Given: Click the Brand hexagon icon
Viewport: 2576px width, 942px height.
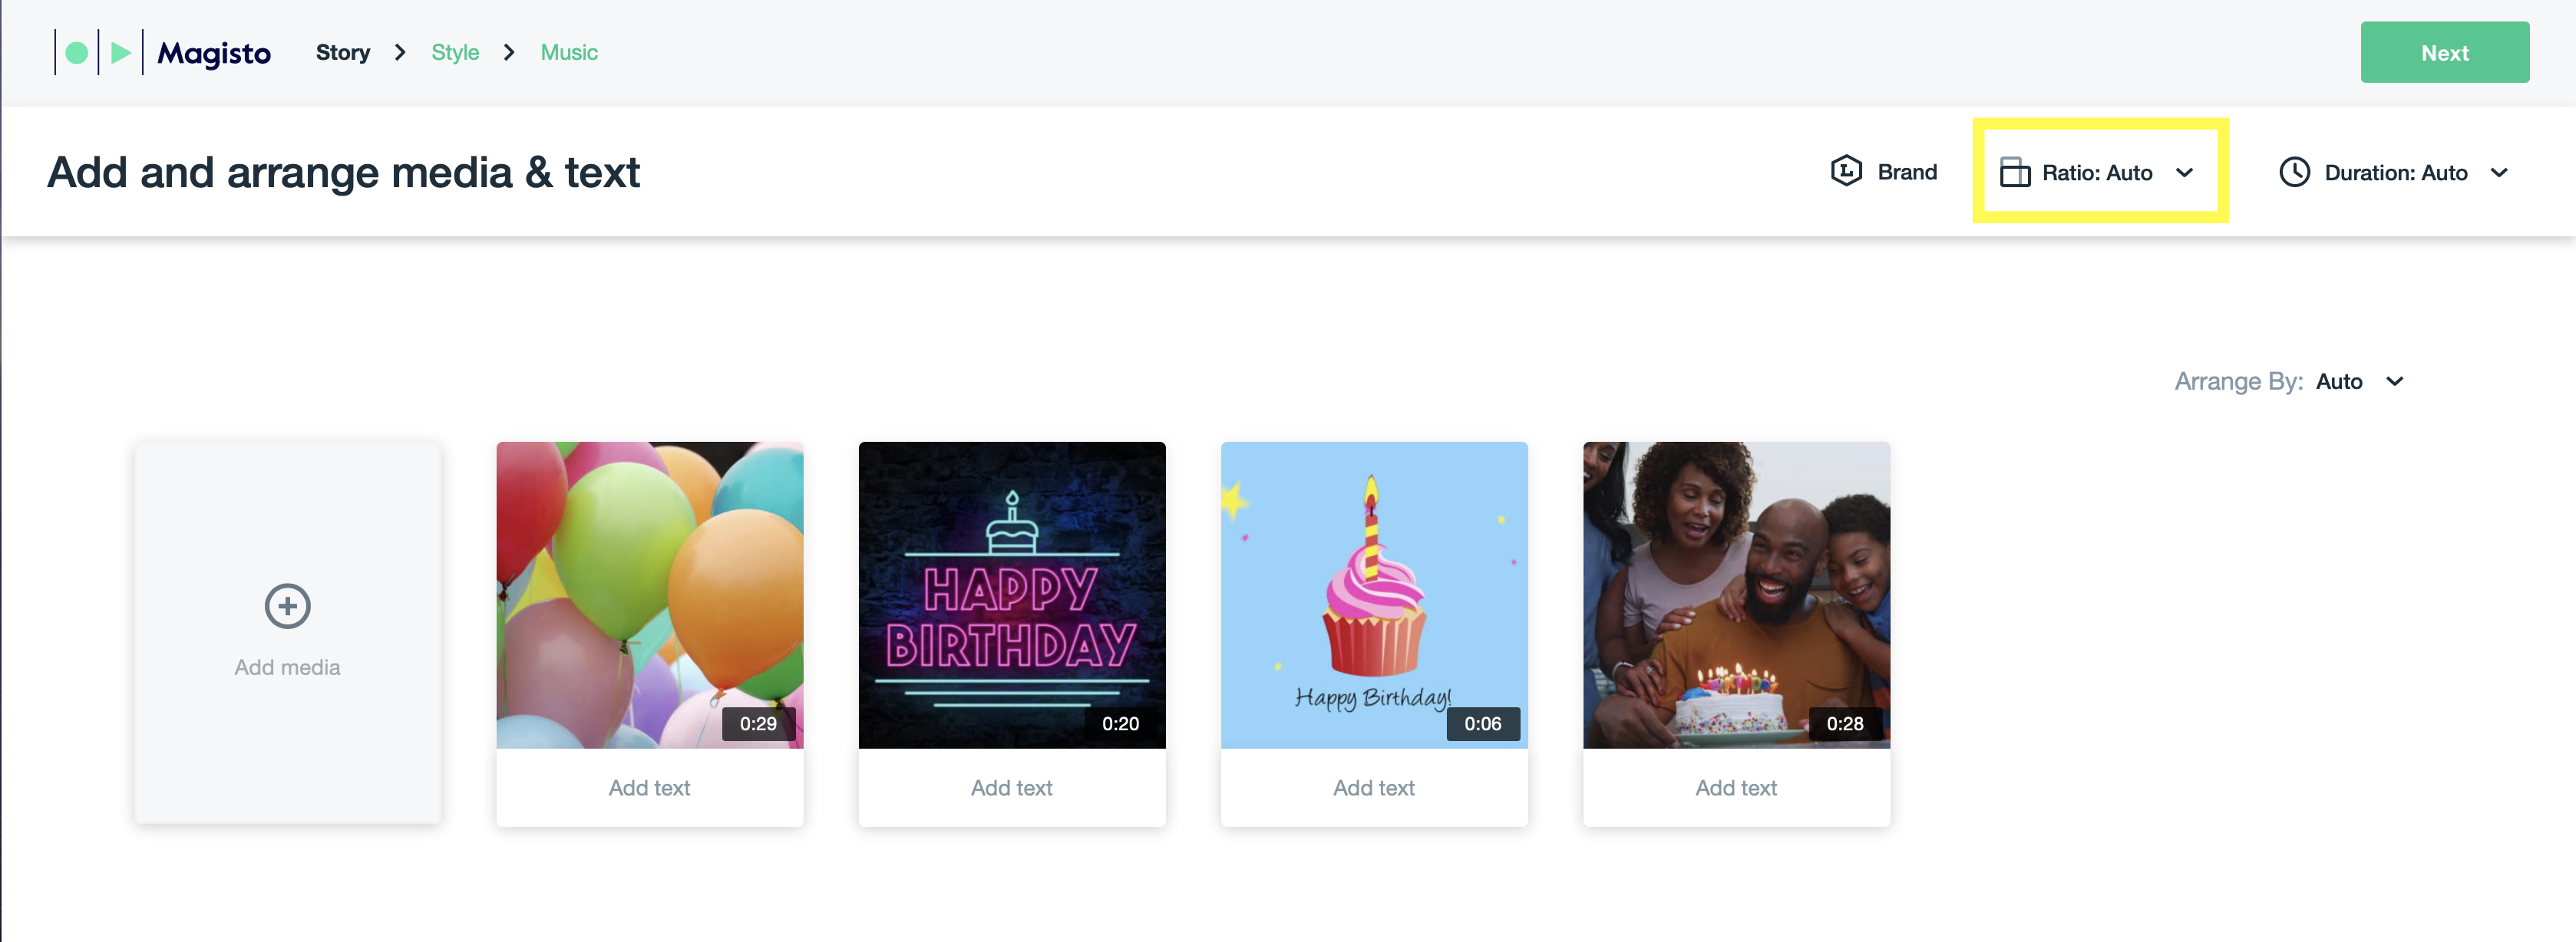Looking at the screenshot, I should pos(1846,171).
